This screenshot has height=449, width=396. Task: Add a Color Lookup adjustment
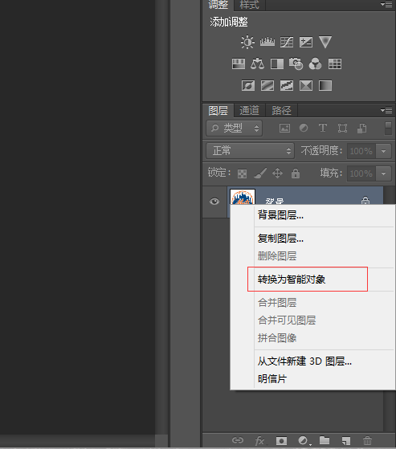[x=335, y=64]
